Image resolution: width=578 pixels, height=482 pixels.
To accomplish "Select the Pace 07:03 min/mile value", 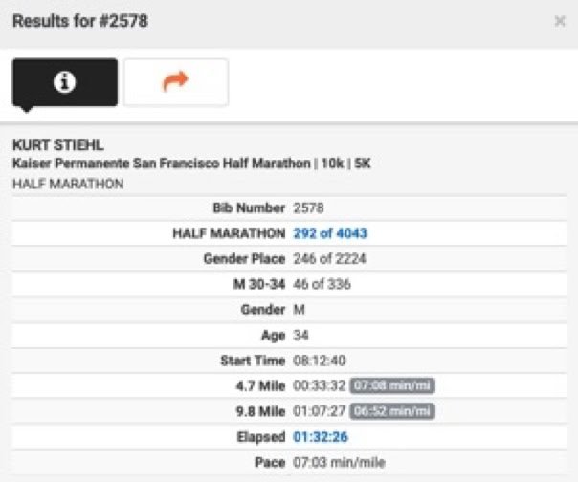I will click(339, 463).
